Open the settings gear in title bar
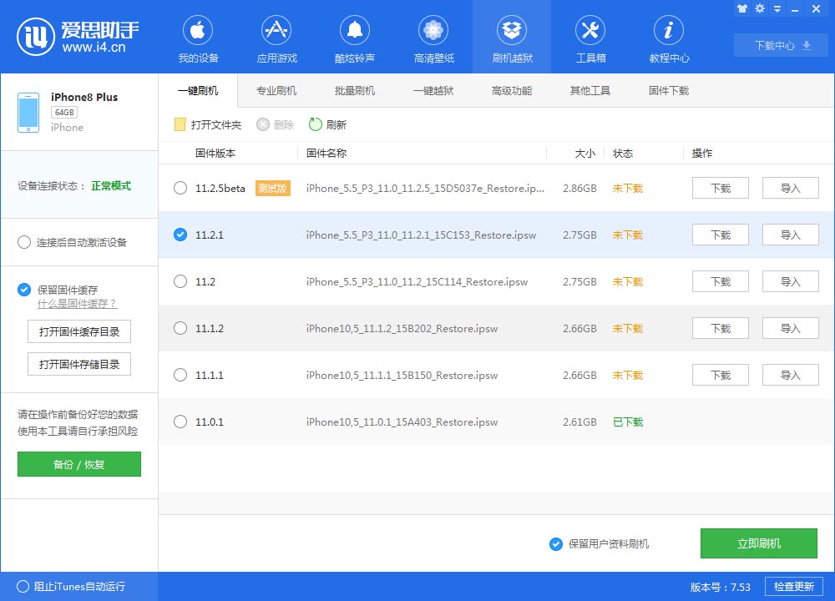The width and height of the screenshot is (835, 601). pos(759,8)
